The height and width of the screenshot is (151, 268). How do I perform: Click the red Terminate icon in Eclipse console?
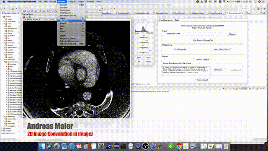coord(223,89)
